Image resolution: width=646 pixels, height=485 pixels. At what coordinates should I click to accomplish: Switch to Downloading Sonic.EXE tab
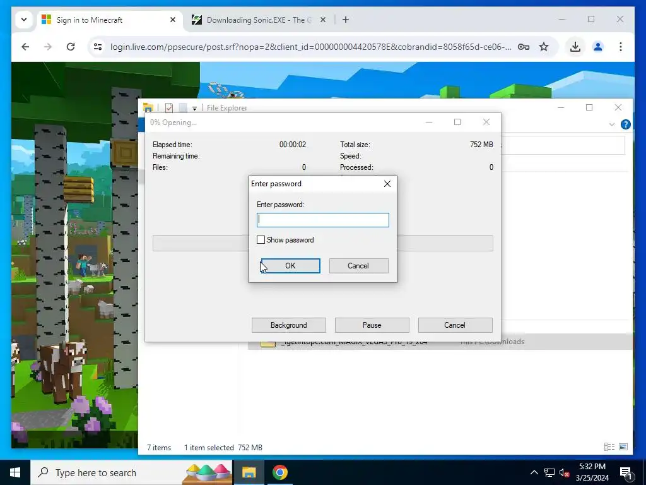click(259, 20)
